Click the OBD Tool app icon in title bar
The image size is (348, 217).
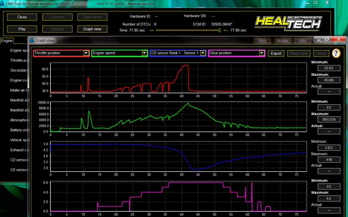click(3, 3)
